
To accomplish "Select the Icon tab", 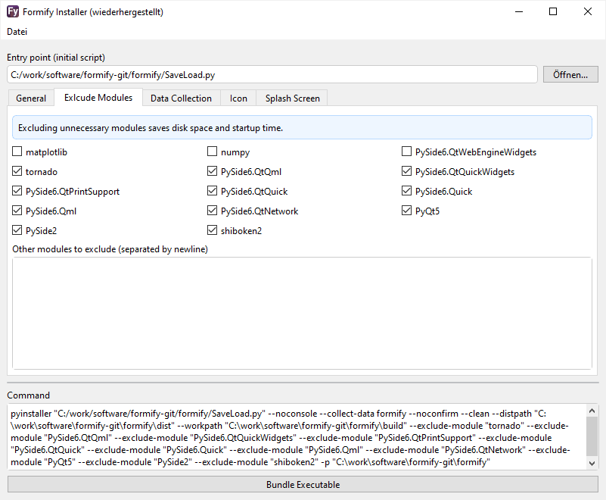I will (x=238, y=98).
